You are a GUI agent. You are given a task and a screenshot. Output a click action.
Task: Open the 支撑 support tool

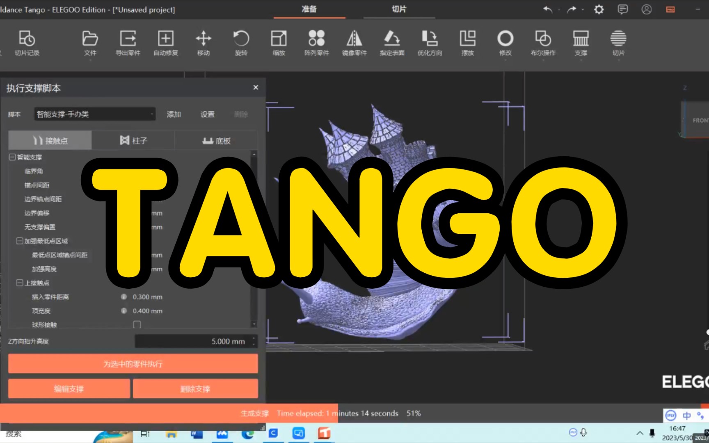coord(581,43)
